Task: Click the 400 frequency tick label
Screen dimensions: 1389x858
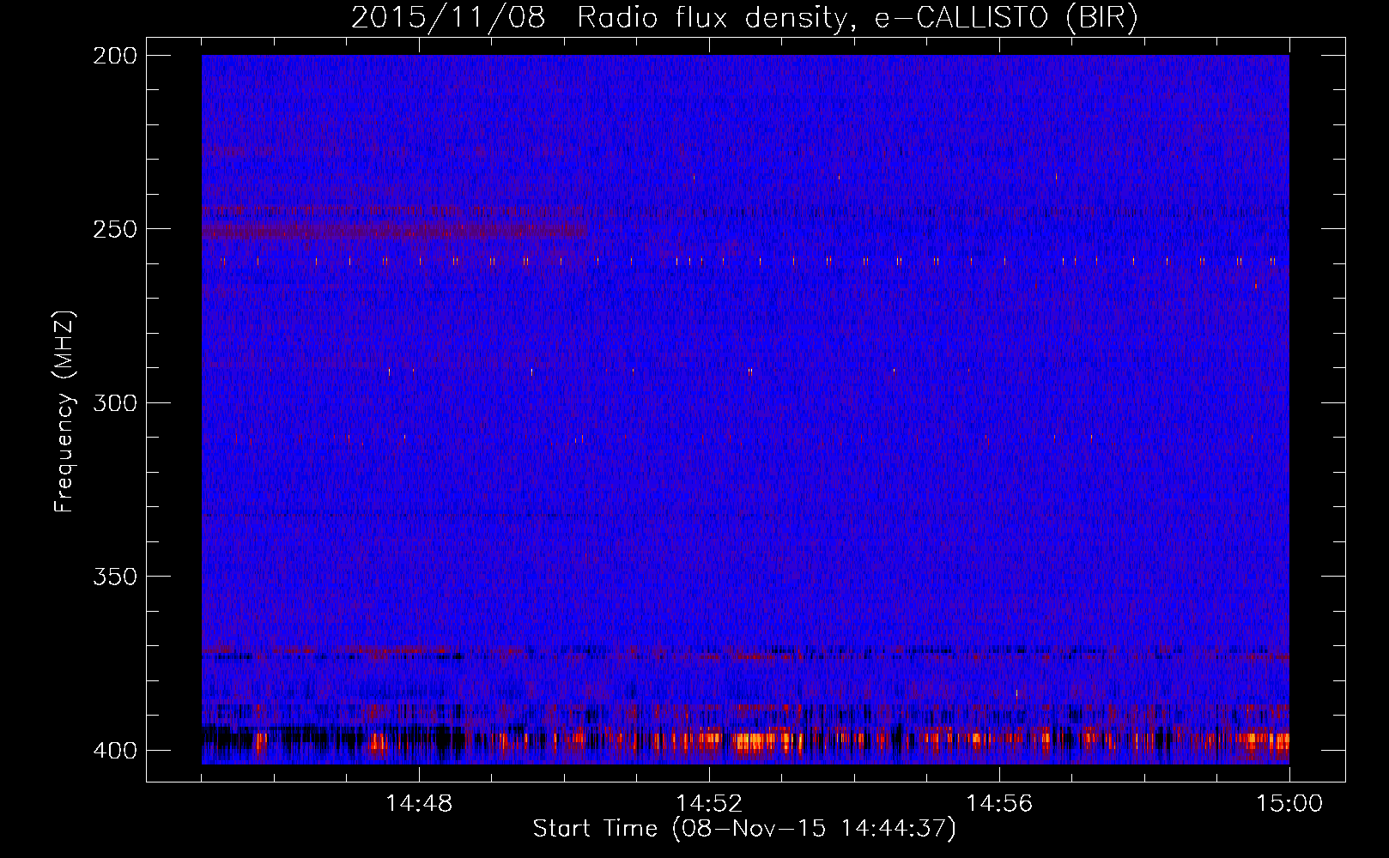Action: (114, 750)
